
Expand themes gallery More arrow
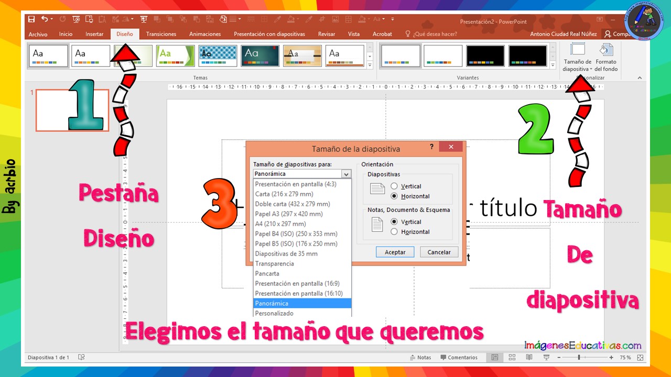click(x=370, y=65)
